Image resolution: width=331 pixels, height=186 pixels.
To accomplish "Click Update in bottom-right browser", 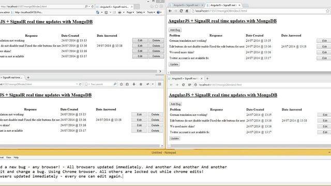I will (175, 138).
